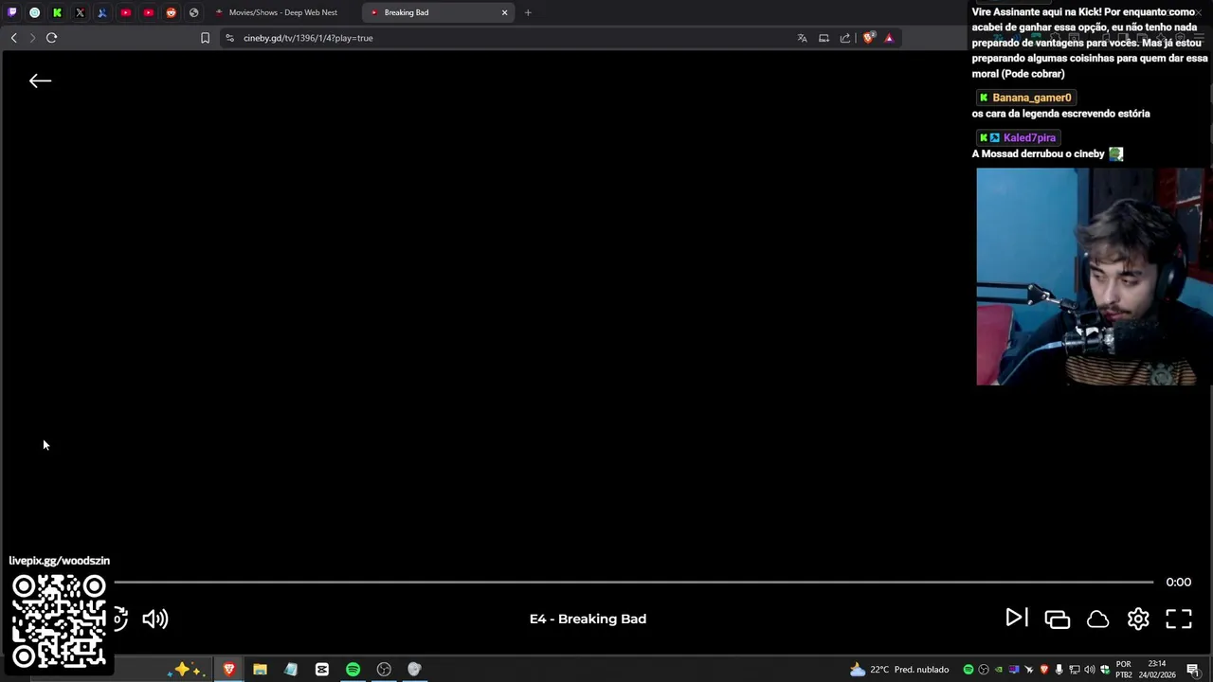Close the Breaking Bad tab
The image size is (1213, 682).
(504, 12)
